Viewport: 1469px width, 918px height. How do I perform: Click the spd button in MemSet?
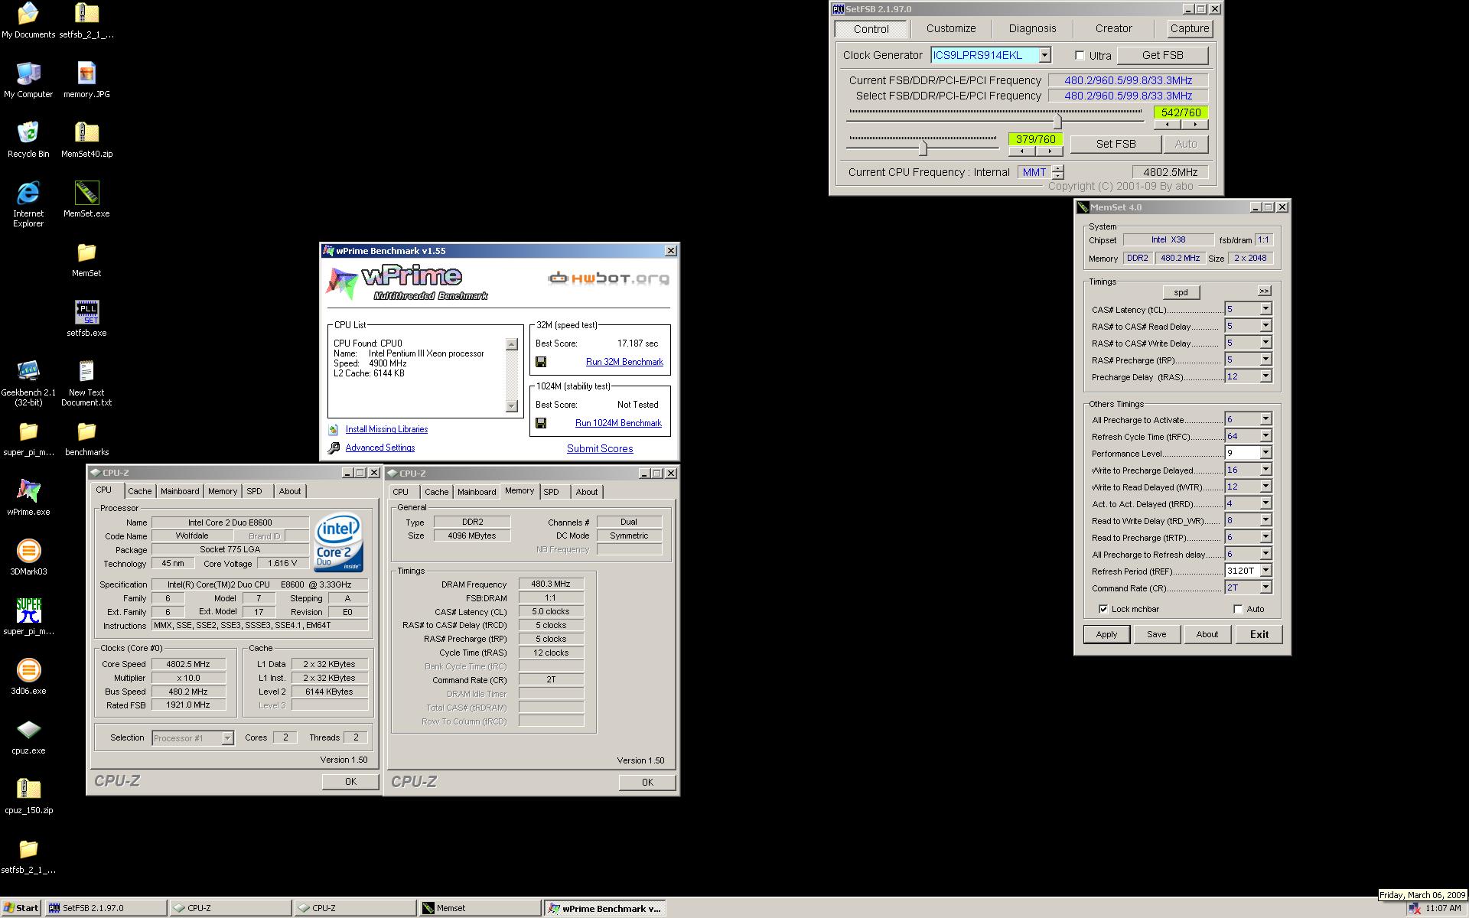(x=1181, y=292)
